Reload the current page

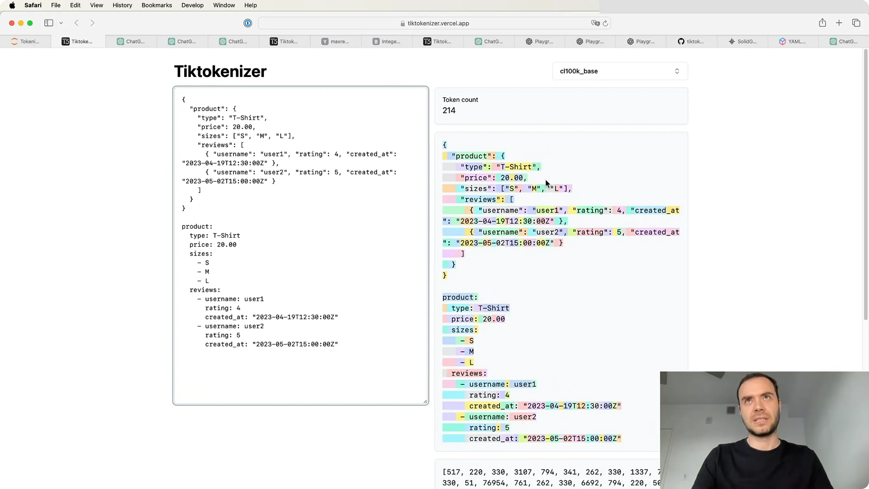pyautogui.click(x=606, y=23)
